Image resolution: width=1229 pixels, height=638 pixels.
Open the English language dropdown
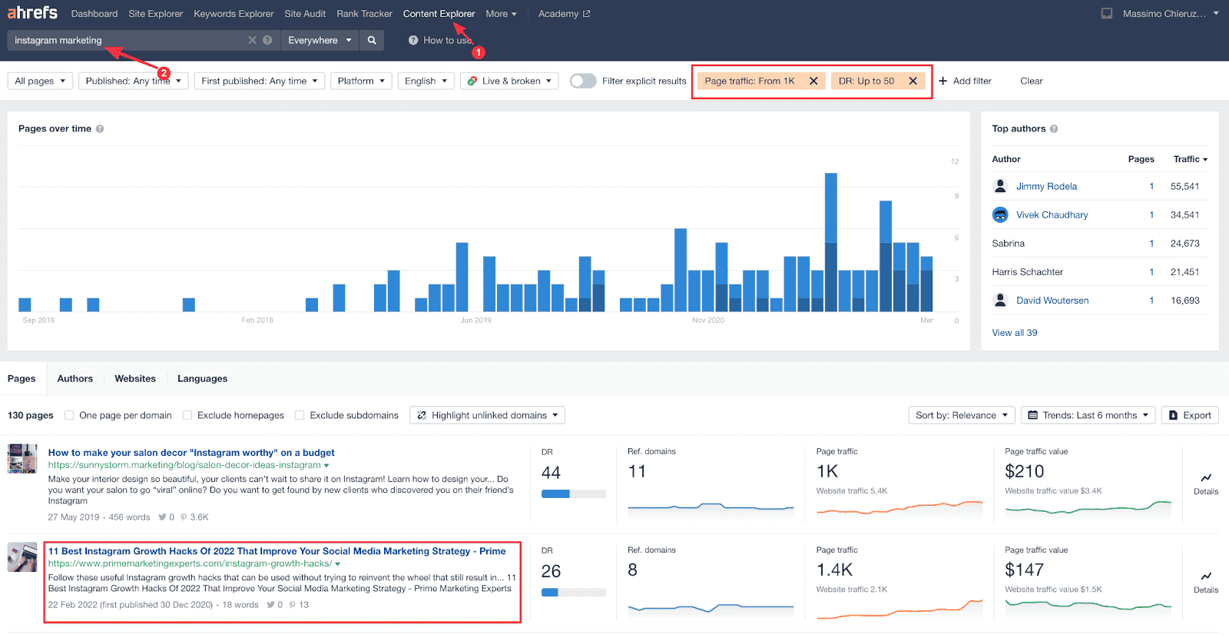point(426,81)
